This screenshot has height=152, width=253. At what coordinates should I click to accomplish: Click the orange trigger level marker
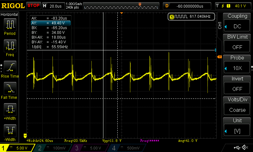pos(219,57)
